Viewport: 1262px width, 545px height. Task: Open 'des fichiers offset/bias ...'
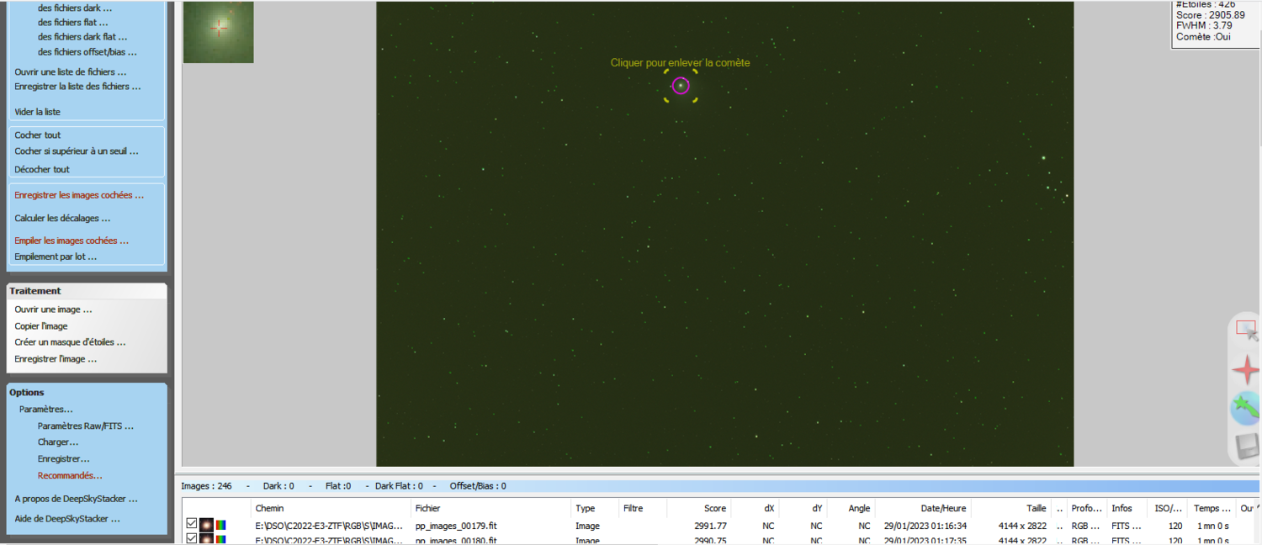87,51
